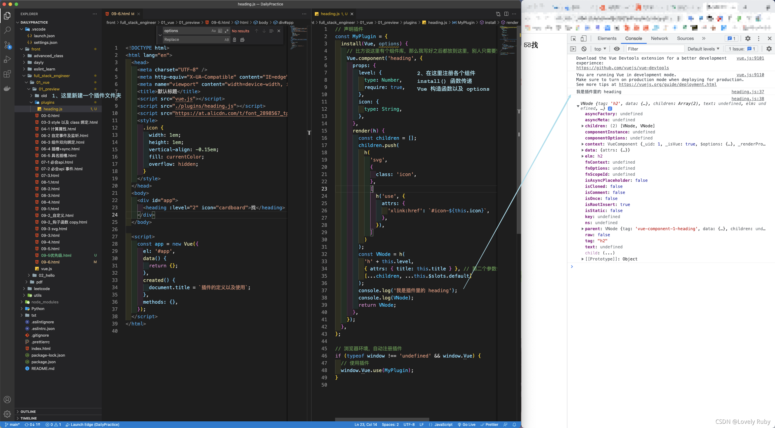Viewport: 775px width, 428px height.
Task: Open the Search view in activity bar
Action: [x=7, y=30]
